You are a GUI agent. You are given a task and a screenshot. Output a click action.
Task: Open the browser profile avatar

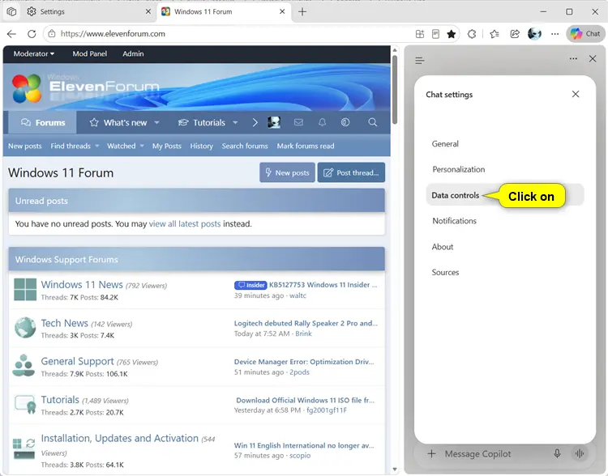point(534,34)
